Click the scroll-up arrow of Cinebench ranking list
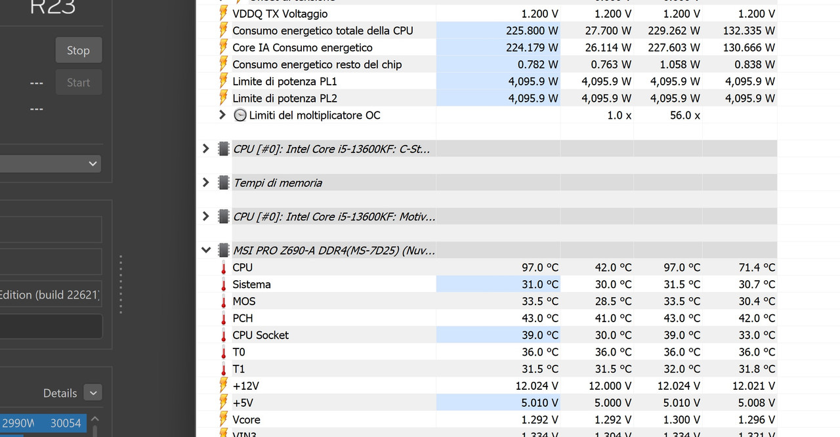Screen dimensions: 840x437 coord(94,419)
